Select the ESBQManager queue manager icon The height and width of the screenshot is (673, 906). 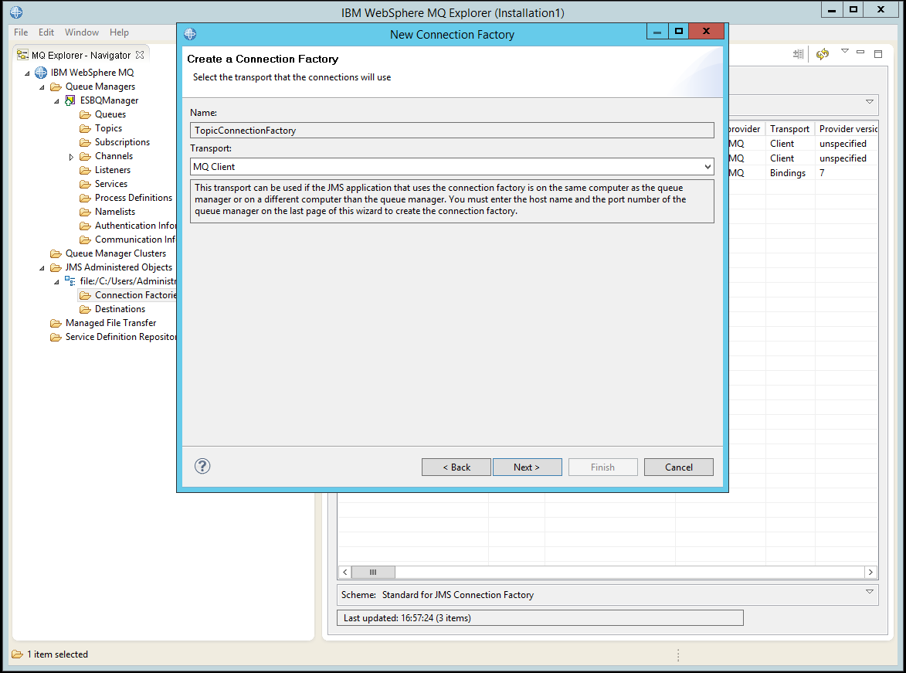tap(70, 100)
